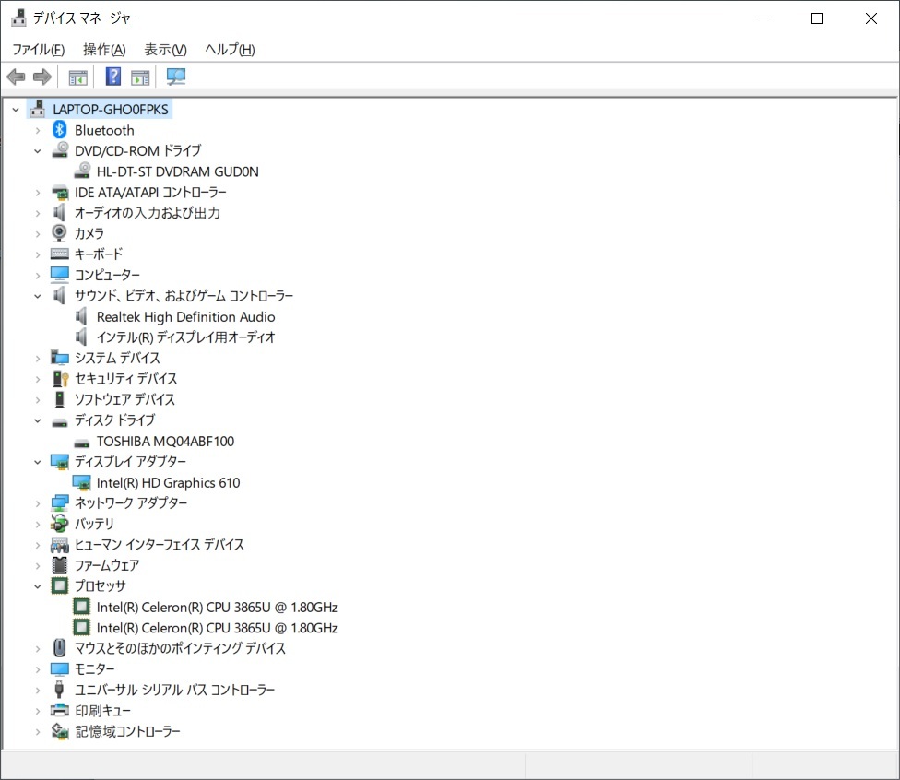Click the コンピューター monitor icon

(60, 275)
